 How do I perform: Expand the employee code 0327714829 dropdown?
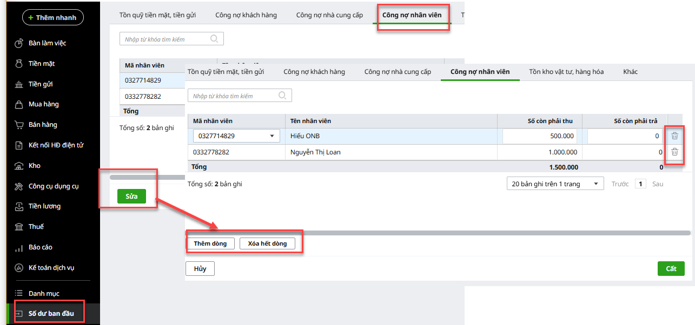point(272,136)
